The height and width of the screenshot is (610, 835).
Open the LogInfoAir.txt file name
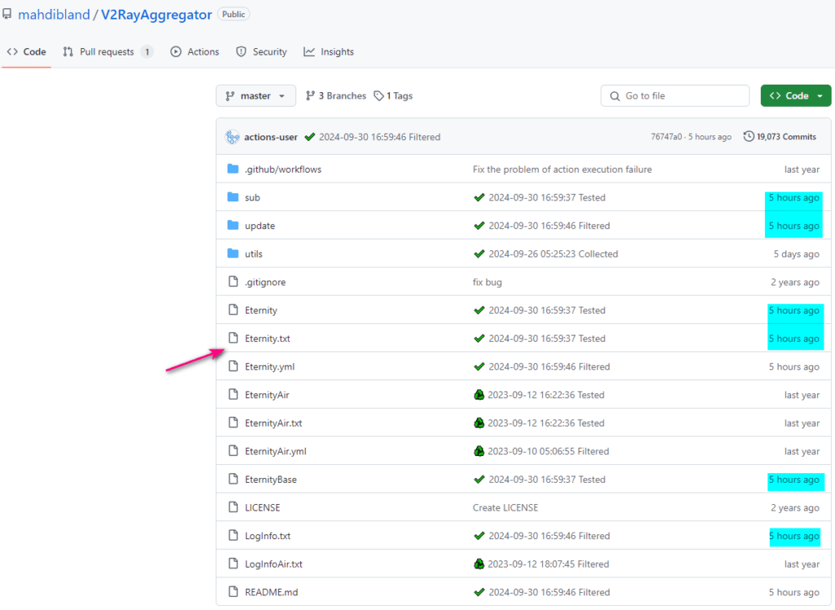point(274,564)
